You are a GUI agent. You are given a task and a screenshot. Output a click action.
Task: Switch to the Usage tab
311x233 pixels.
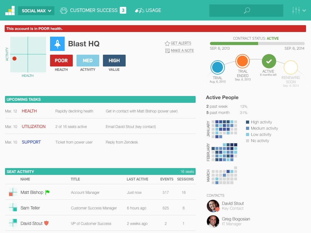(x=148, y=10)
